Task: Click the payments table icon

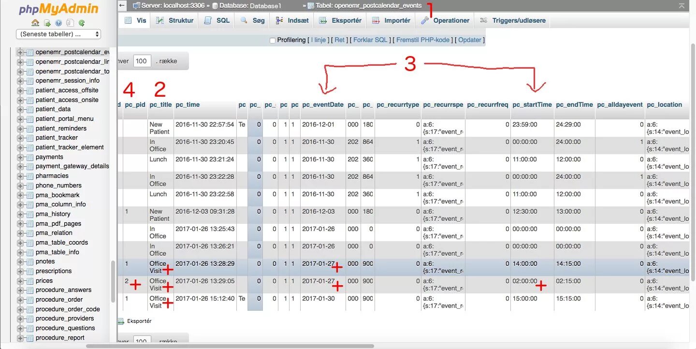Action: (x=30, y=157)
